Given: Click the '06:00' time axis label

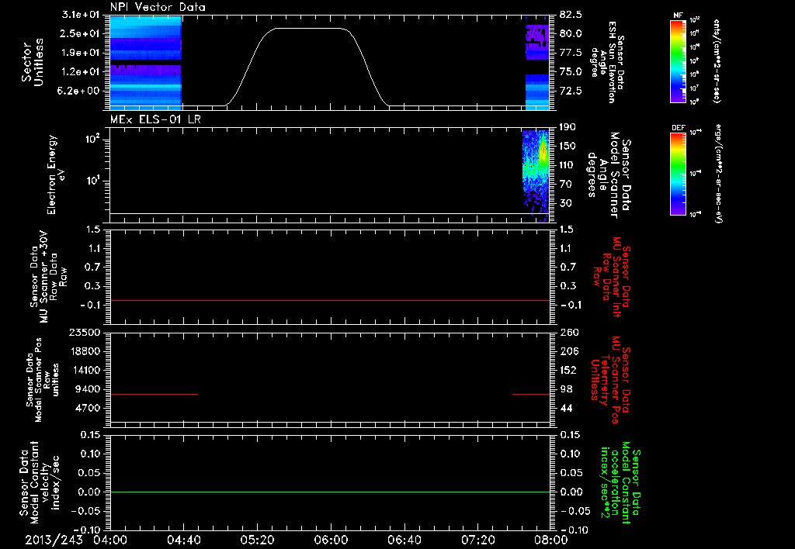Looking at the screenshot, I should pos(331,540).
